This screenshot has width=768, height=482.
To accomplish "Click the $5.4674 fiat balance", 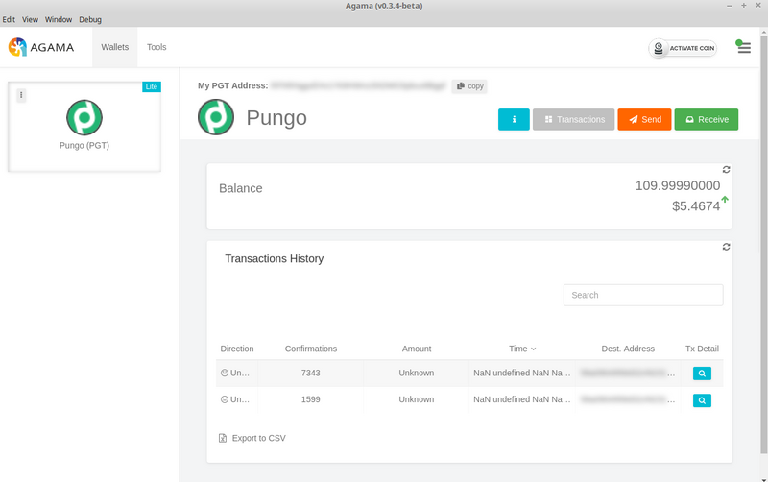I will tap(696, 206).
